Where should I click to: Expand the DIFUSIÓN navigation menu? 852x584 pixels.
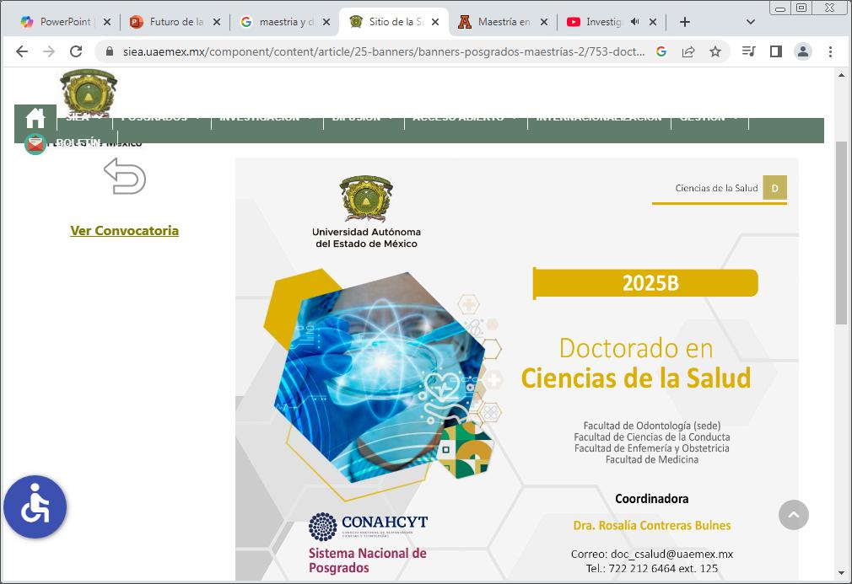click(x=364, y=118)
